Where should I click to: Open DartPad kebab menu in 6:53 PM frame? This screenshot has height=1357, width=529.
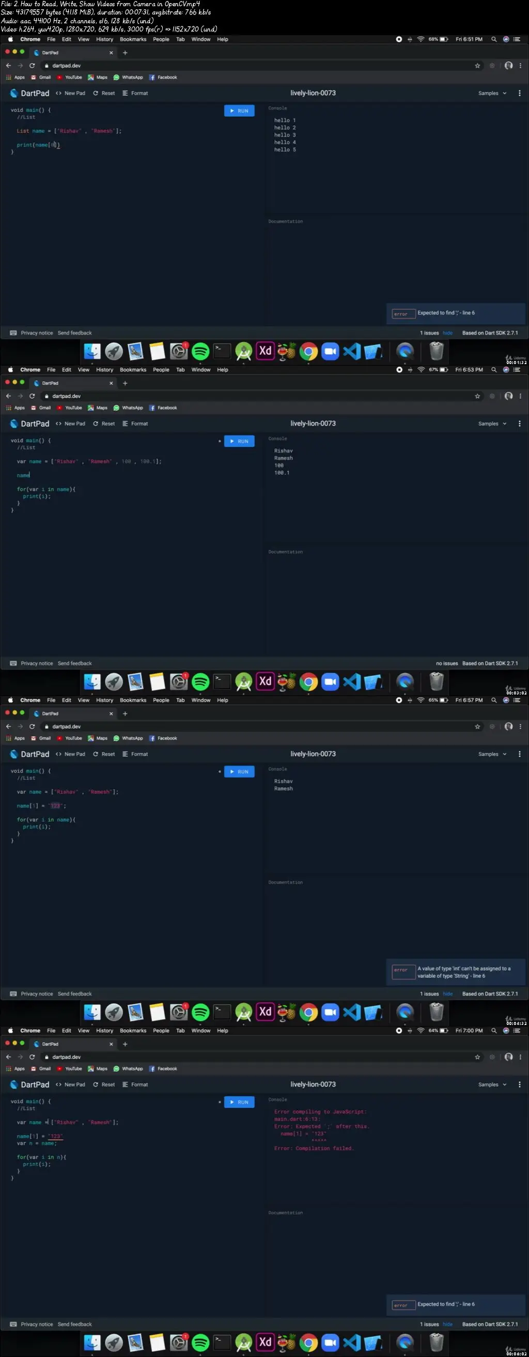click(520, 424)
